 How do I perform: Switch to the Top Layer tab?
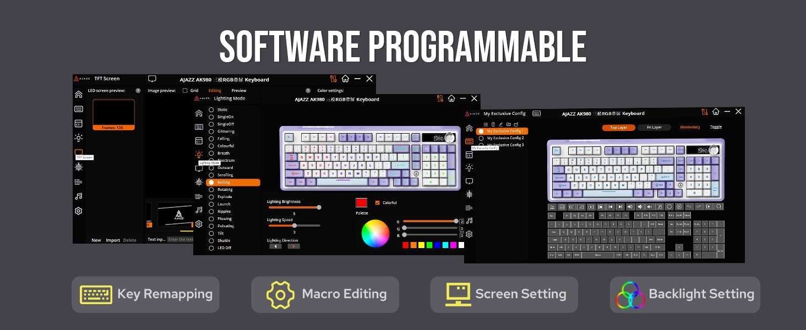pos(618,128)
